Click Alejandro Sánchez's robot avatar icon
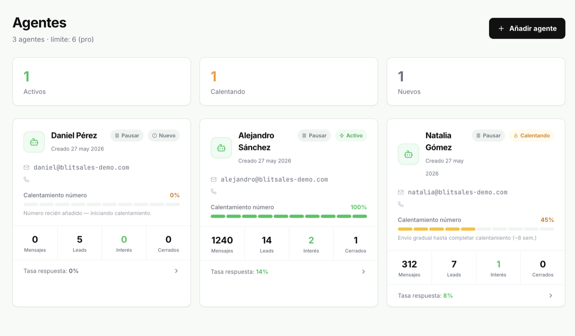This screenshot has height=336, width=575. [221, 148]
